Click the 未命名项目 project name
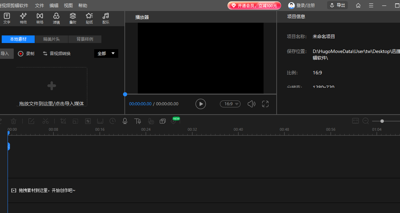 [x=324, y=36]
